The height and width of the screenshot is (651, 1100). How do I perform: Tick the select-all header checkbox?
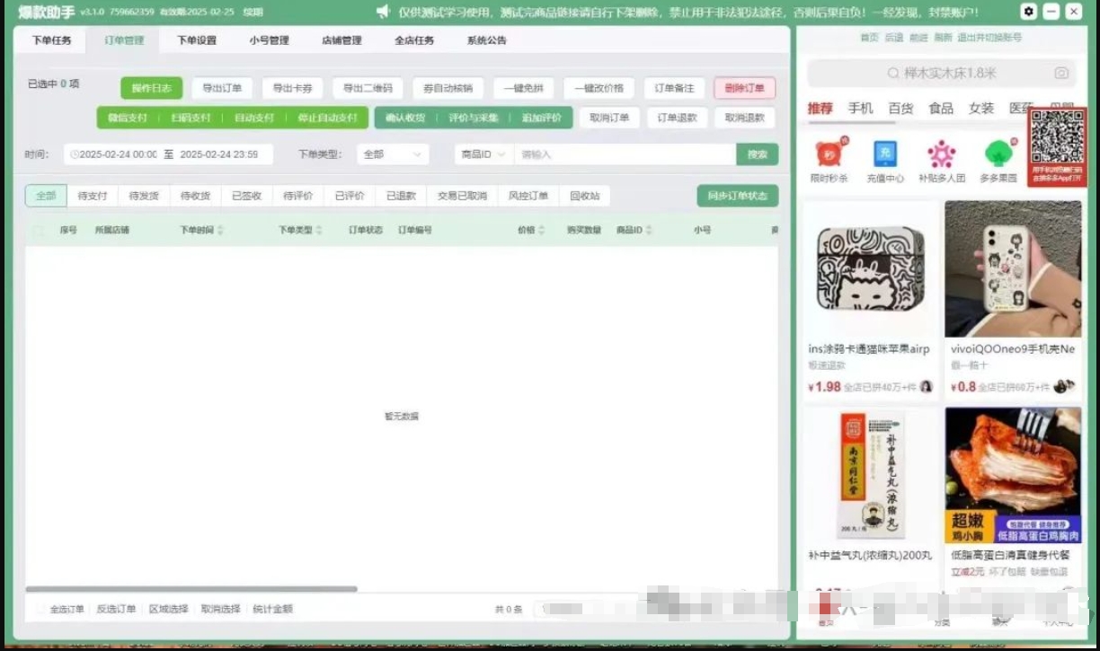[38, 231]
